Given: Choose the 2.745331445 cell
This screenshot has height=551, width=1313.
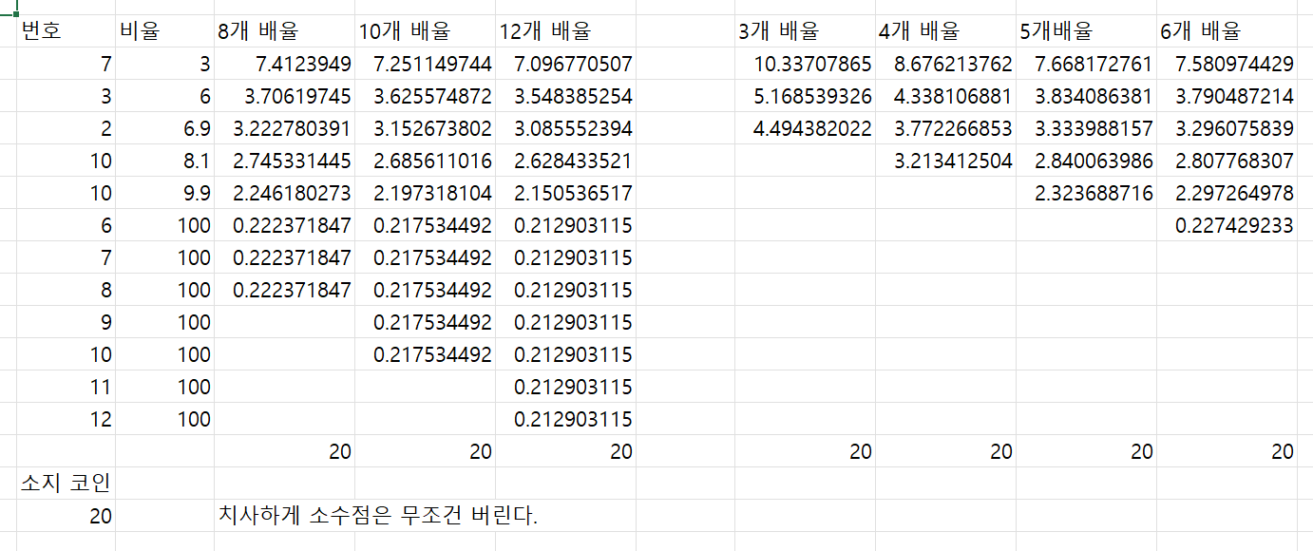Looking at the screenshot, I should pos(285,161).
